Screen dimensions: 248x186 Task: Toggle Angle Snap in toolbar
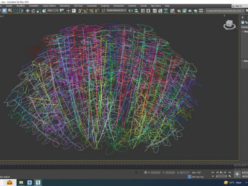pos(86,11)
